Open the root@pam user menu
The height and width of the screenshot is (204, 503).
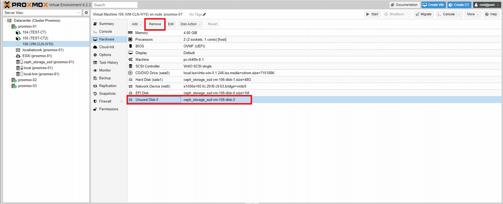click(486, 5)
